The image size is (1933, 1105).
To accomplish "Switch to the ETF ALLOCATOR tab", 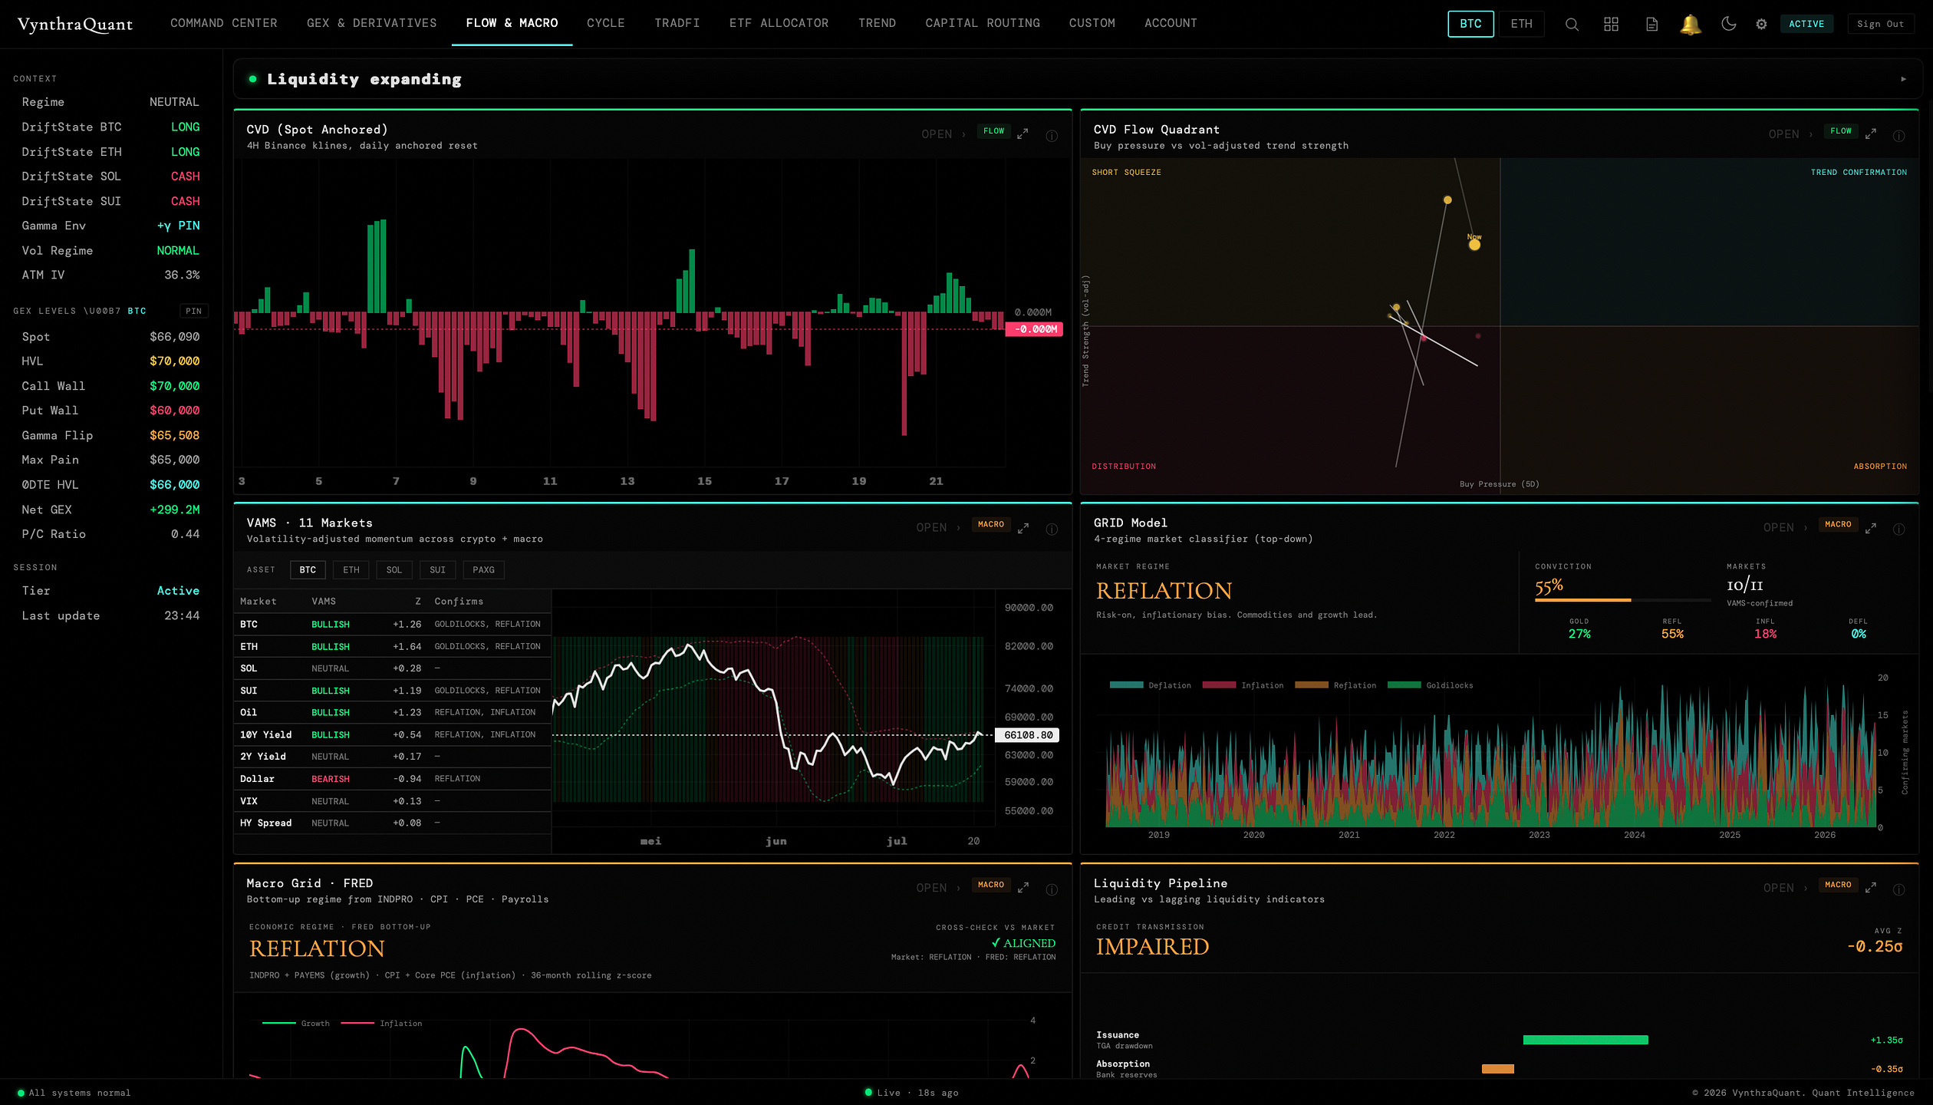I will pyautogui.click(x=779, y=23).
